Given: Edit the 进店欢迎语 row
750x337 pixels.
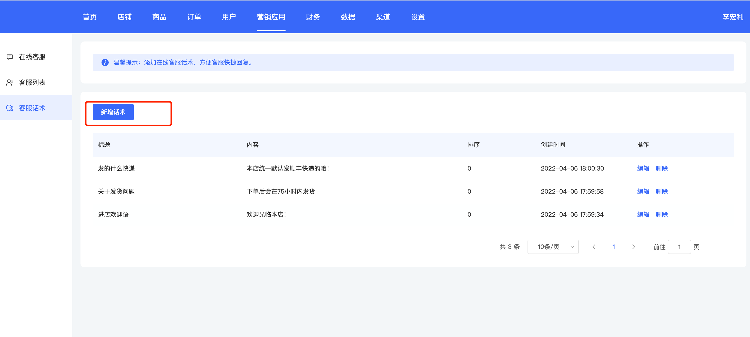Looking at the screenshot, I should click(643, 215).
